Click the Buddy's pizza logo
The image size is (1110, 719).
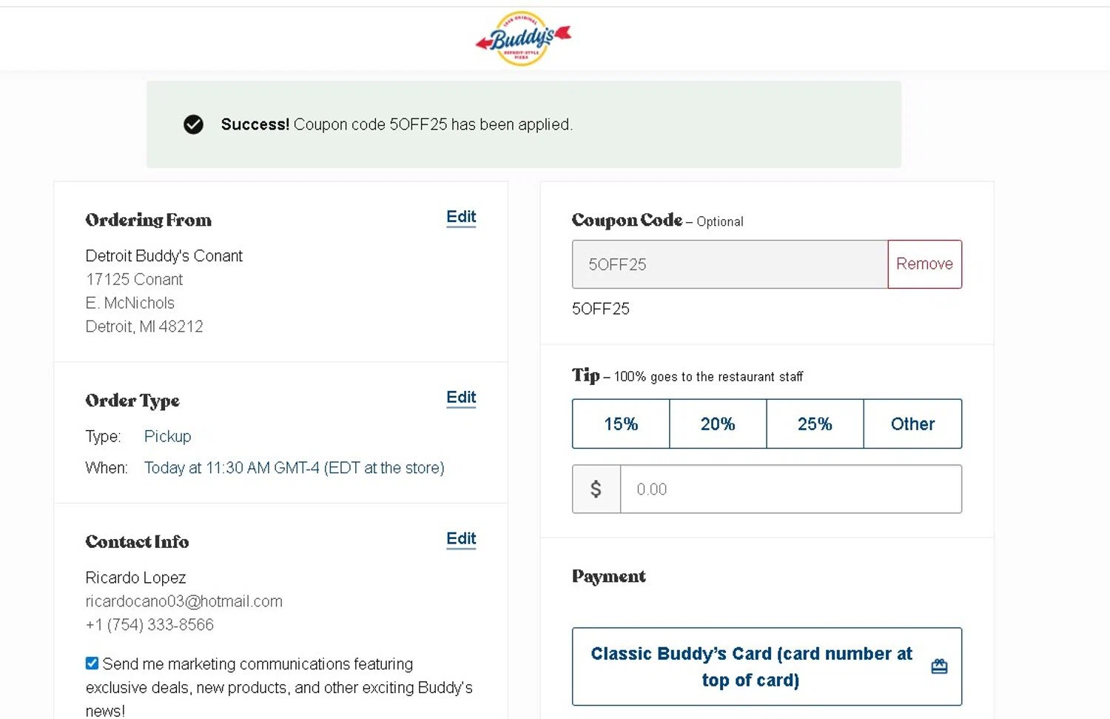click(x=522, y=39)
